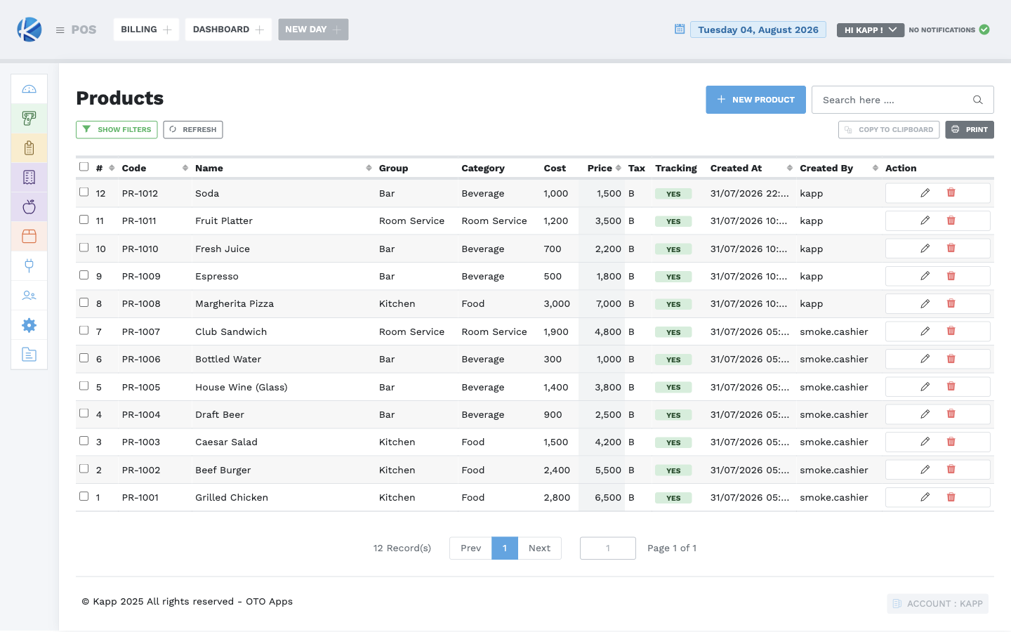Toggle the hamburger menu next to POS

(x=60, y=30)
